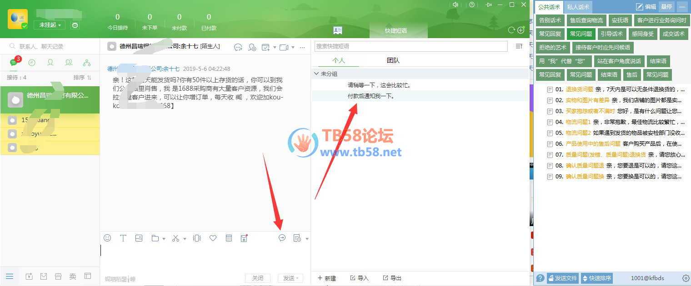691x286 pixels.
Task: Open the 未挂起 status dropdown
Action: point(50,25)
